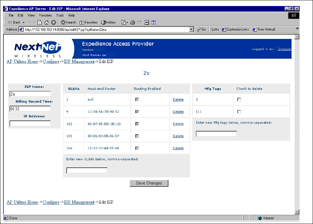The width and height of the screenshot is (313, 224).
Task: Click bottom Configure breadcrumb link
Action: pos(51,202)
